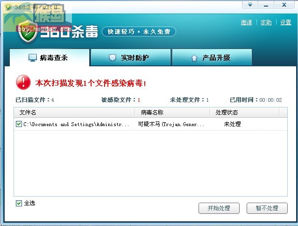
Task: Switch to the 产品升级 tab
Action: tap(212, 57)
